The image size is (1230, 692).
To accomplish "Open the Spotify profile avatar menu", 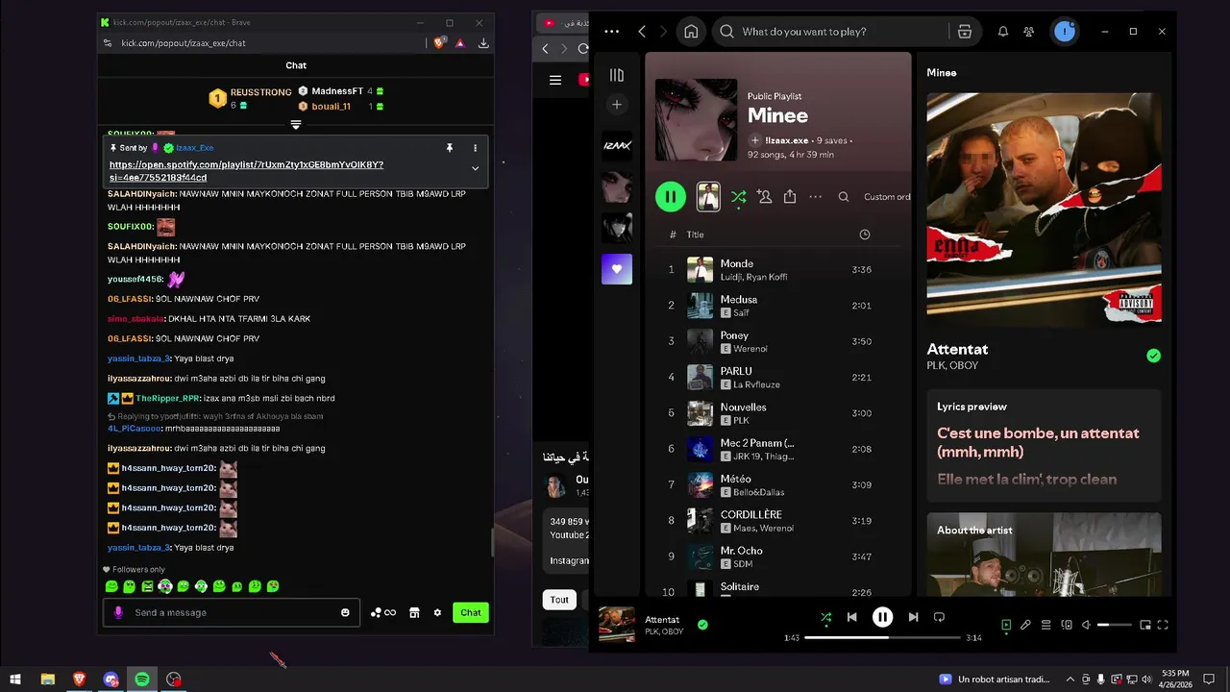I will tap(1065, 32).
